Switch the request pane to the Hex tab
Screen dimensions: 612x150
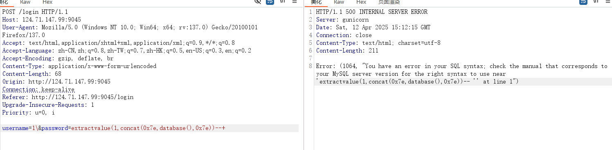[x=47, y=2]
